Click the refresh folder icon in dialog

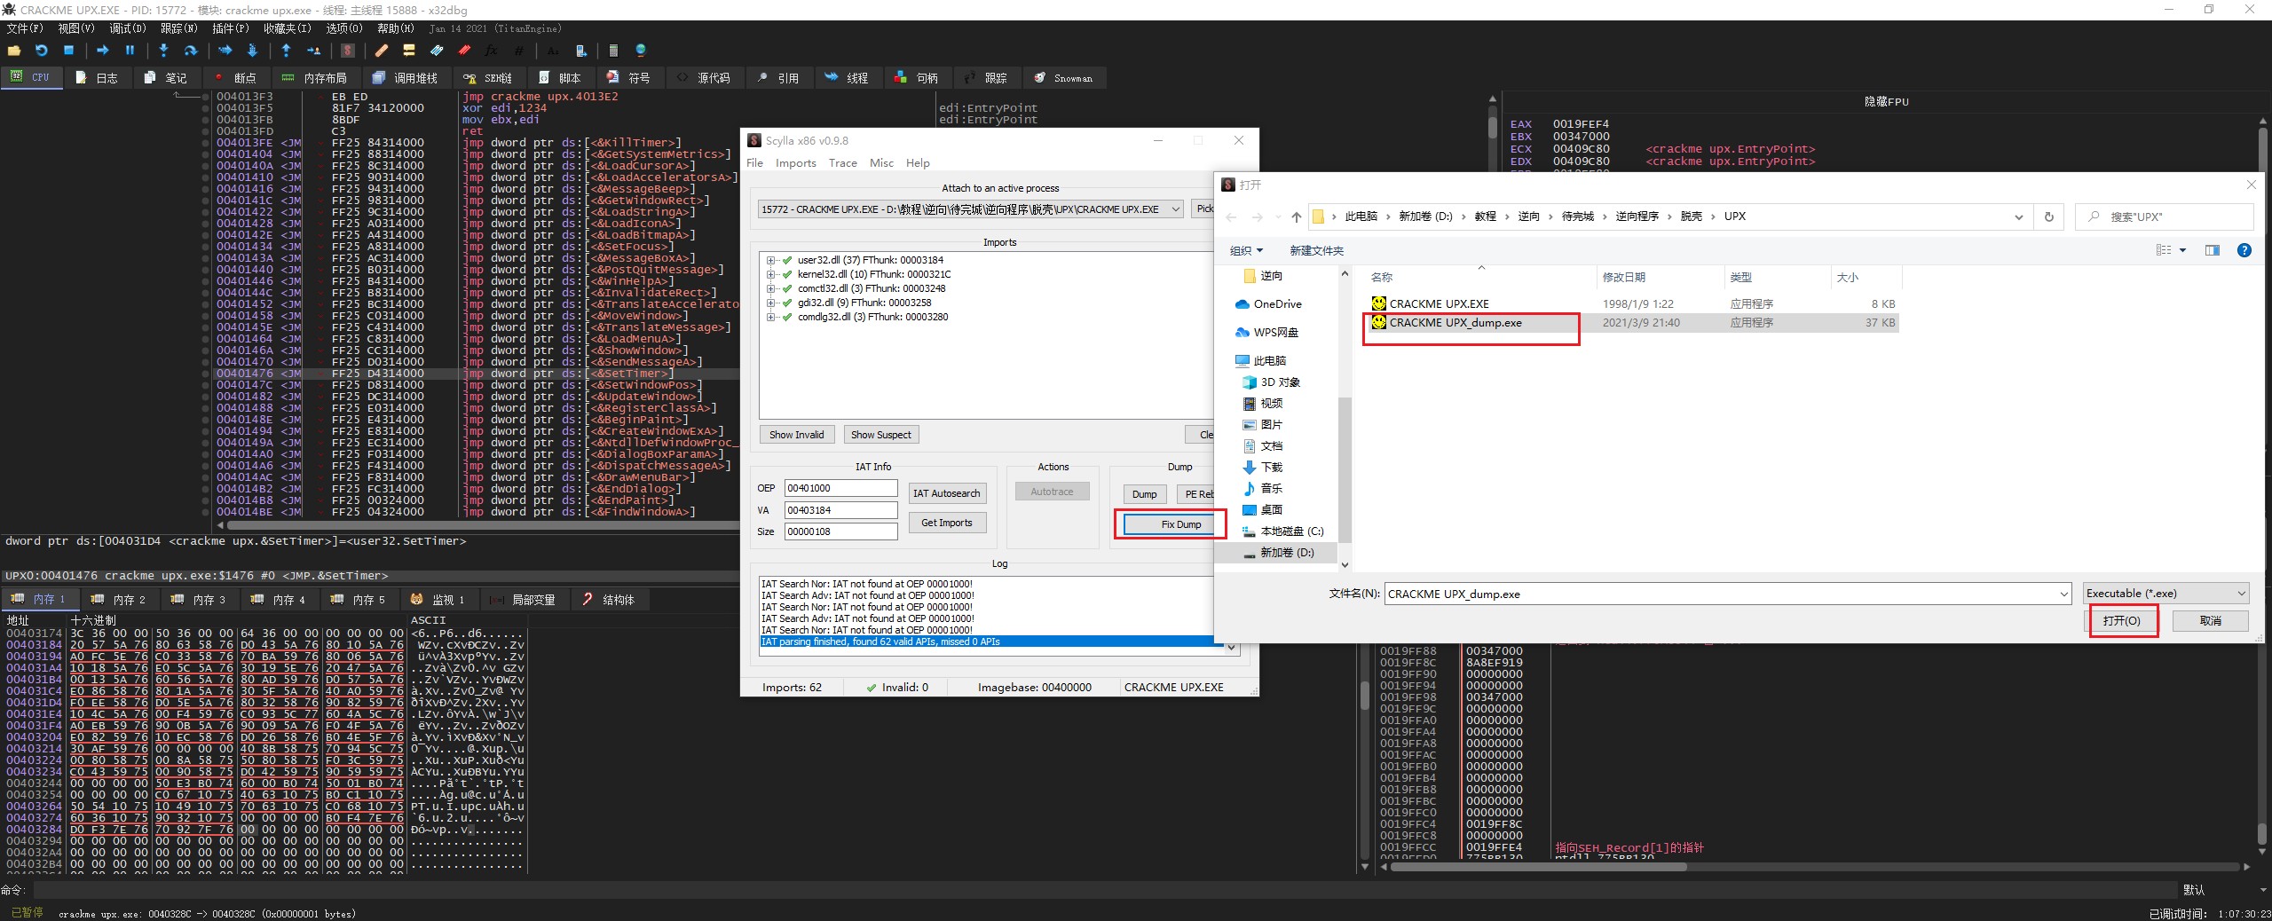2048,216
